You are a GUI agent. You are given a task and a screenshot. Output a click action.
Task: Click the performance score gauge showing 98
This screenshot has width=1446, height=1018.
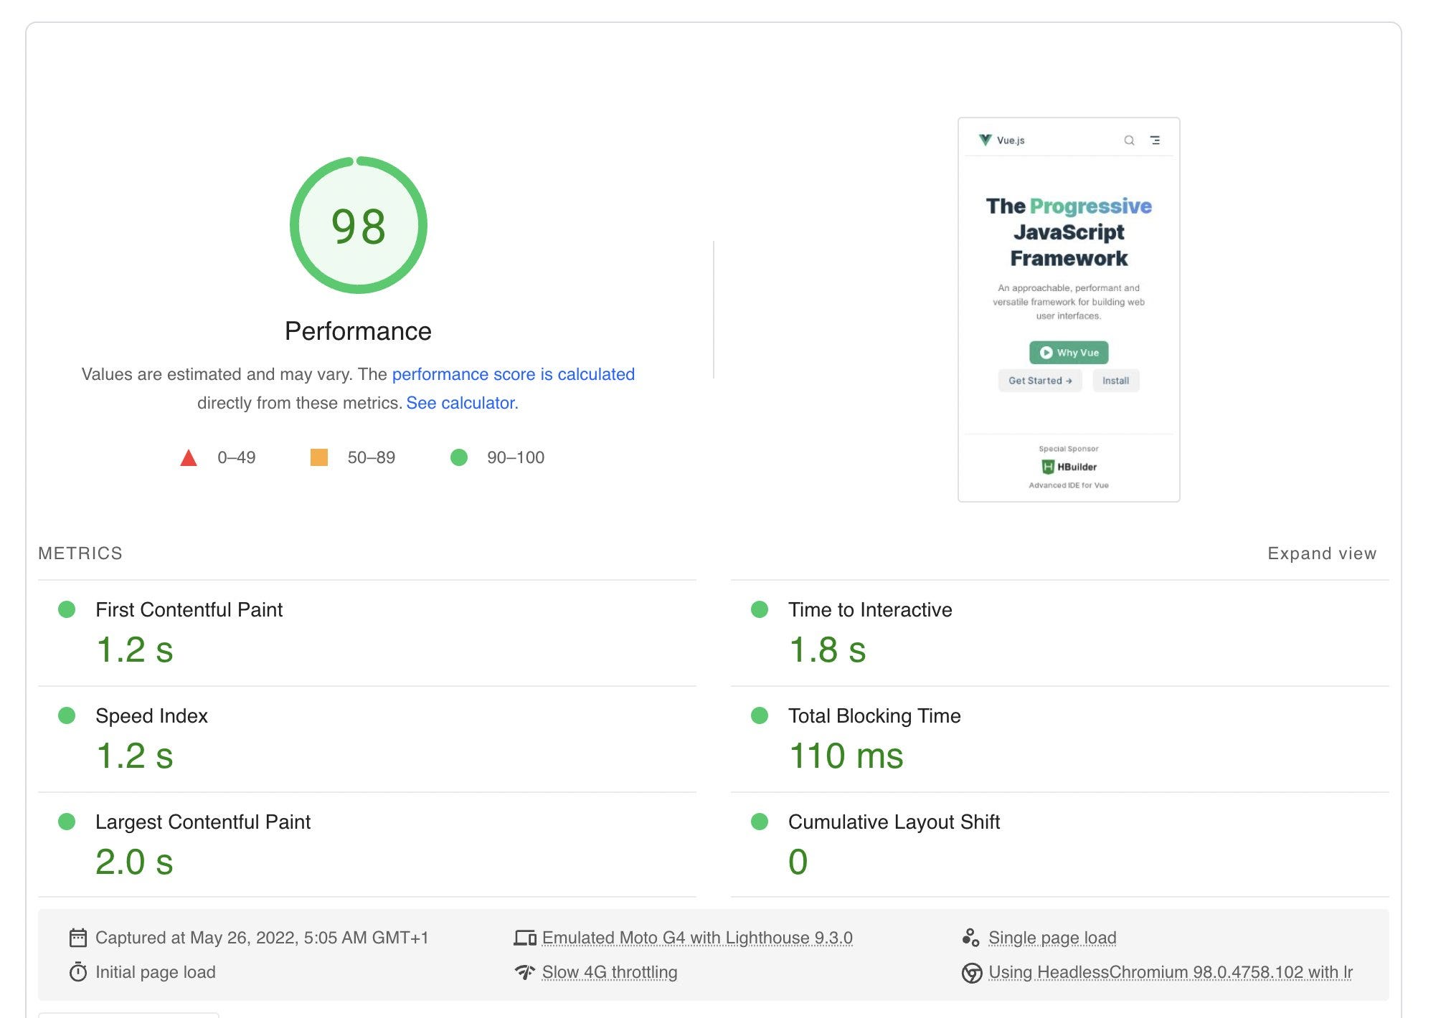358,225
